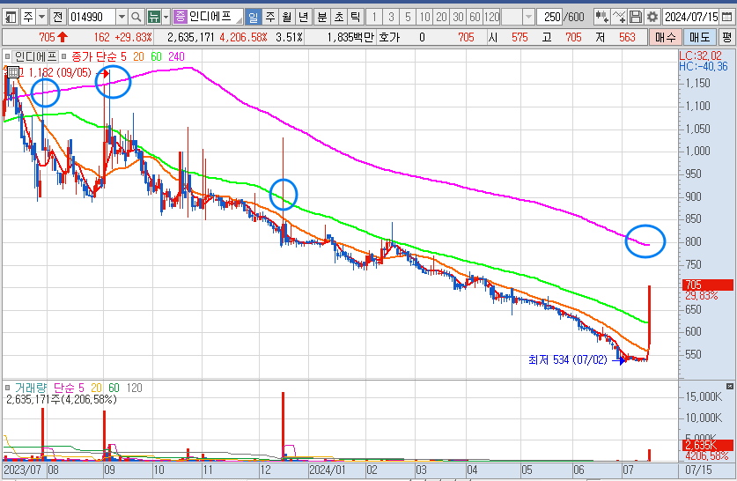Select the 일 daily chart period

click(x=254, y=18)
